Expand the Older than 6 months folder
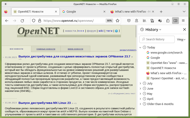The image size is (190, 118). click(140, 104)
